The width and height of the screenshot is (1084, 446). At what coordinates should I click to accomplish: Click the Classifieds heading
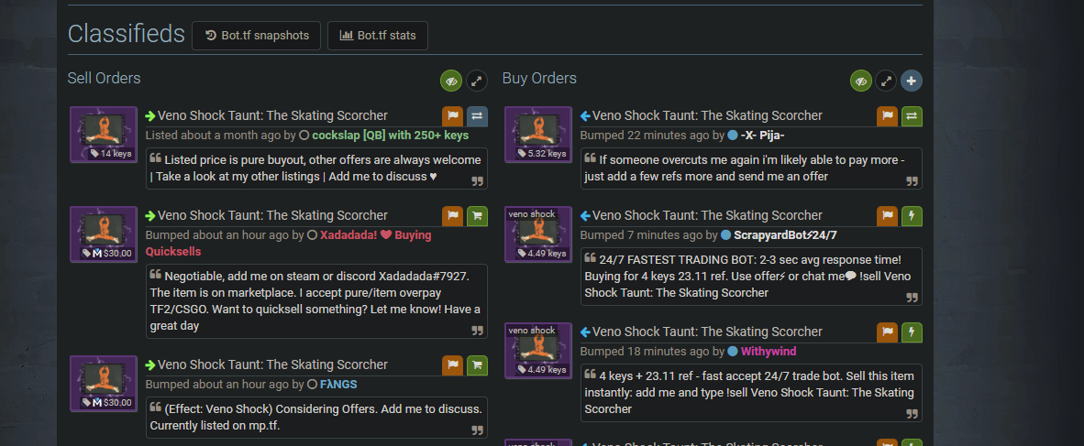(127, 34)
